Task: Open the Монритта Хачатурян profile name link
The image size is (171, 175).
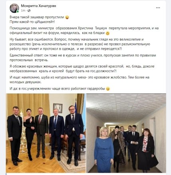Action: [x=38, y=6]
